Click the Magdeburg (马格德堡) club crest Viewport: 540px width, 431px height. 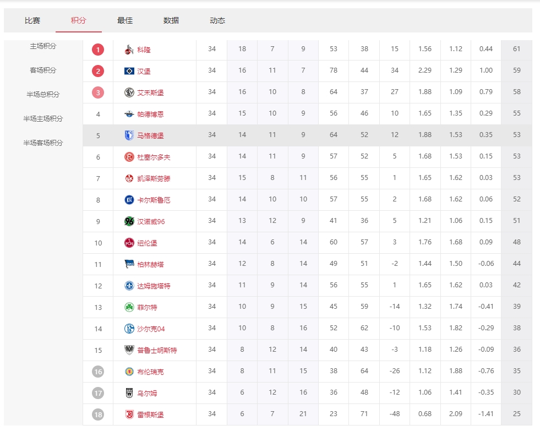tap(129, 135)
